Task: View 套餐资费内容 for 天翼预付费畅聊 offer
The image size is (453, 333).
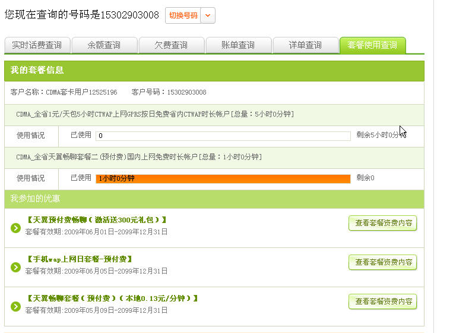Action: pyautogui.click(x=383, y=223)
